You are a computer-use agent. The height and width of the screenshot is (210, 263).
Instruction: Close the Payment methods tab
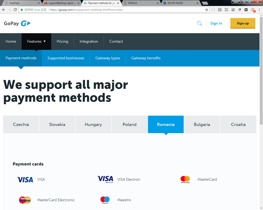(118, 3)
